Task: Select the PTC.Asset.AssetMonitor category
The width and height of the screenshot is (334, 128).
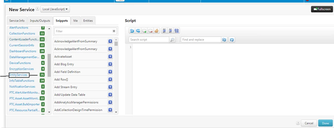Action: [24, 98]
